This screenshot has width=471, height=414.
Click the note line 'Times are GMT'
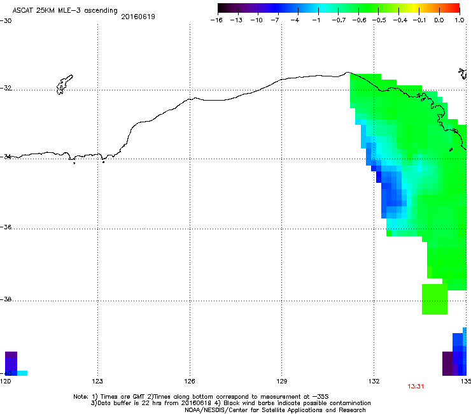coord(201,397)
